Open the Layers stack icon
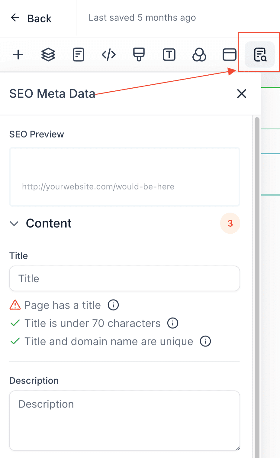The height and width of the screenshot is (458, 280). pos(48,55)
